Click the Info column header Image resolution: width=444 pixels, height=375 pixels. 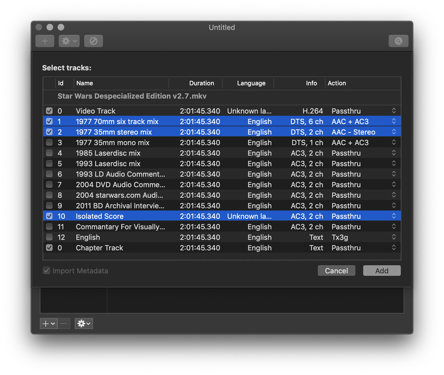(299, 83)
